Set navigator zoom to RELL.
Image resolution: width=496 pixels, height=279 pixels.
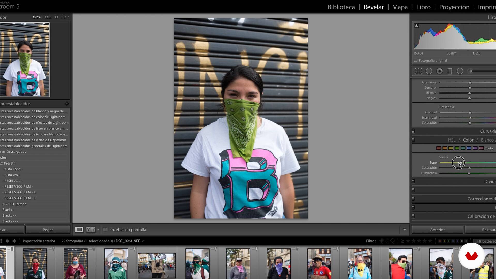48,17
